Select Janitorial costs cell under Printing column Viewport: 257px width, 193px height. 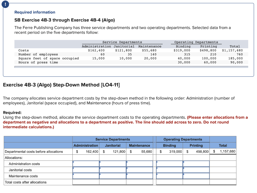(x=196, y=170)
